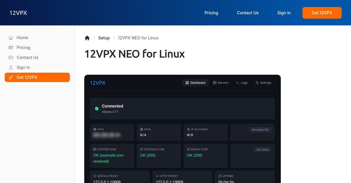Open Pricing in the top navigation
The height and width of the screenshot is (183, 351).
(x=211, y=13)
